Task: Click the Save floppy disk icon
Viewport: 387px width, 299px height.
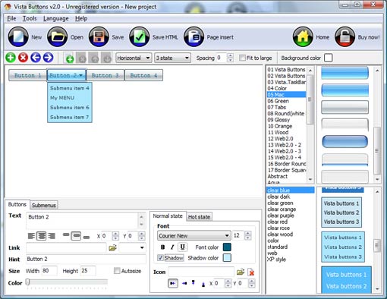Action: [99, 37]
